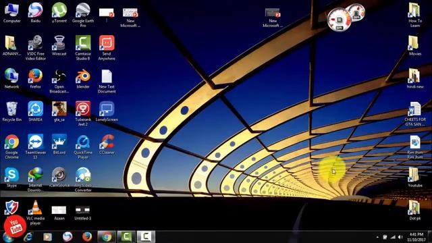432x243 pixels.
Task: Open Windows Media Player taskbar icon
Action: point(47,237)
